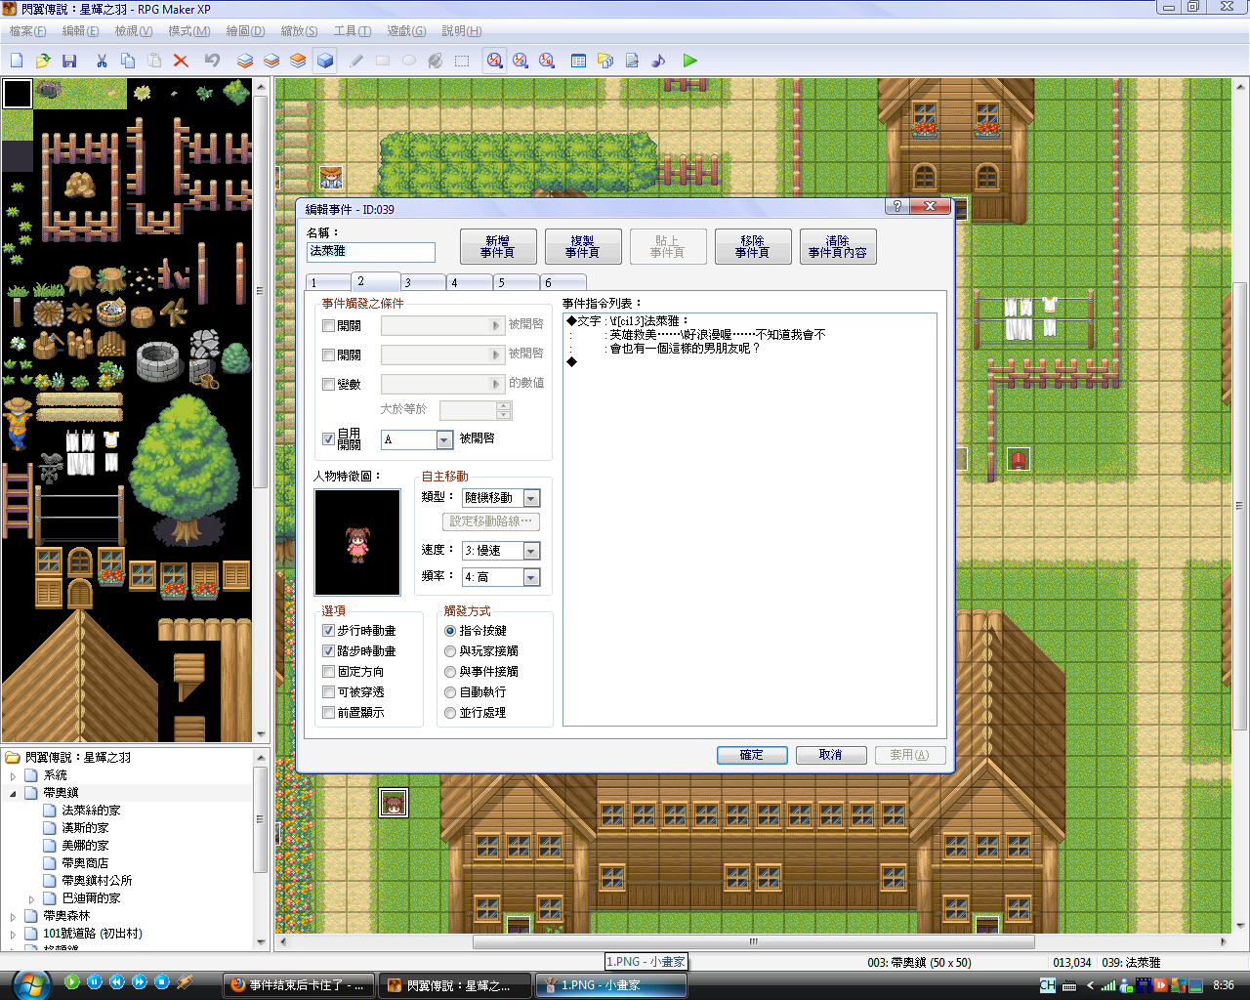Click the Copy icon in the toolbar
Viewport: 1250px width, 1000px height.
[128, 61]
